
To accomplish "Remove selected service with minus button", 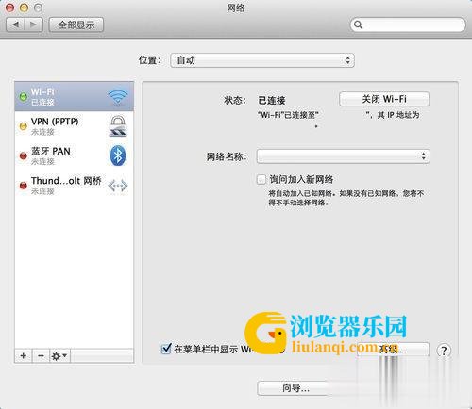I will pos(41,356).
